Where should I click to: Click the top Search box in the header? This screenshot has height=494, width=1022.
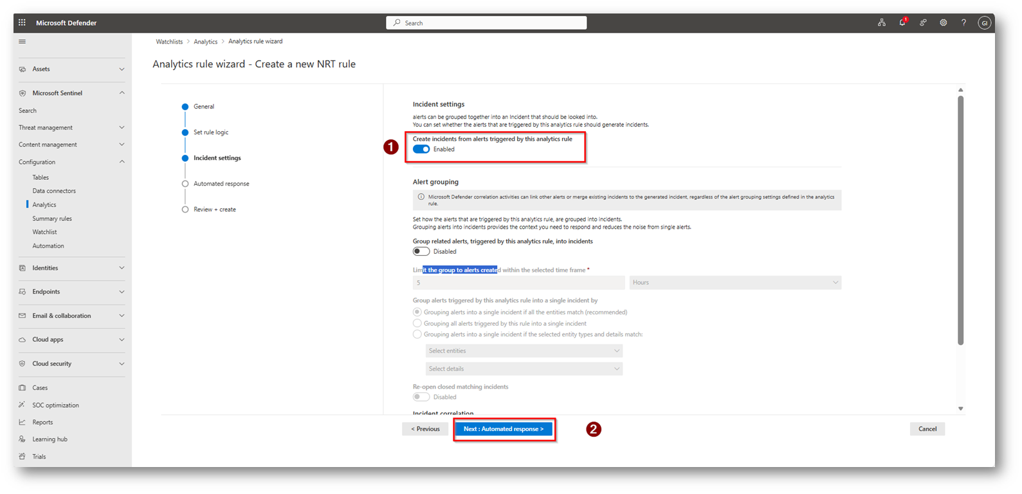486,22
